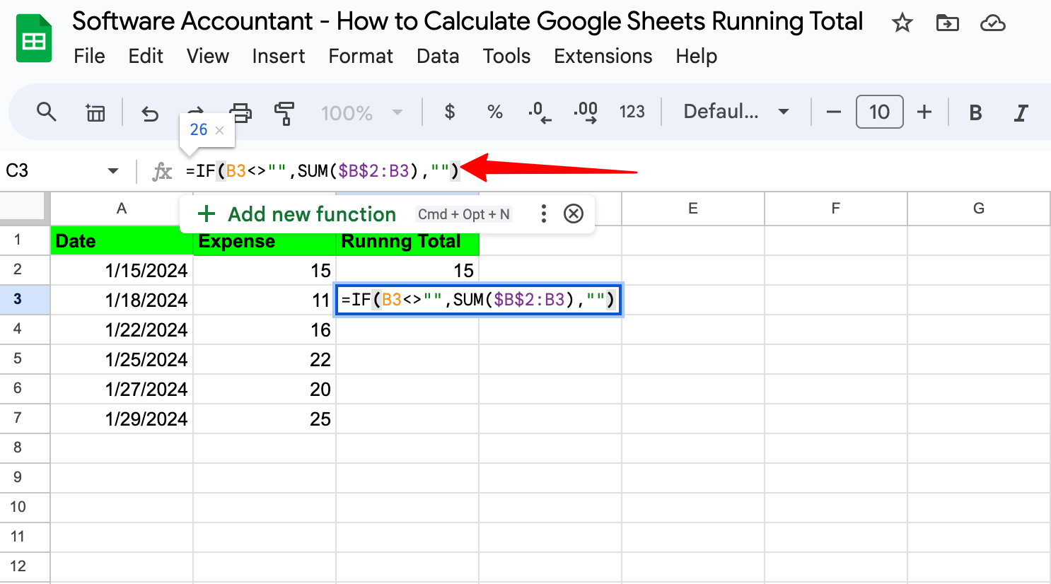This screenshot has width=1051, height=584.
Task: Apply percent format icon
Action: tap(495, 112)
